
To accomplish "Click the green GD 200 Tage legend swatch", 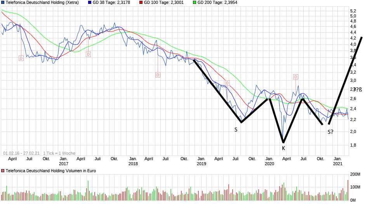I will pyautogui.click(x=195, y=3).
